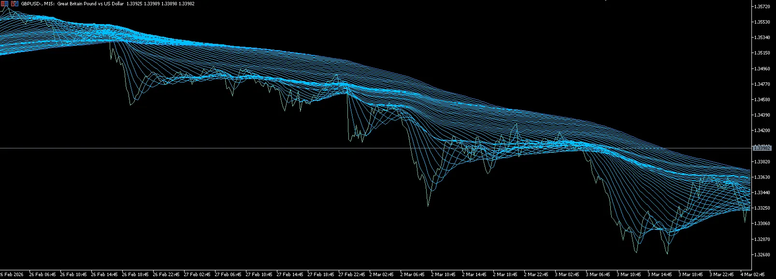
Task: Click the 1.34770 price scale label
Action: point(762,84)
